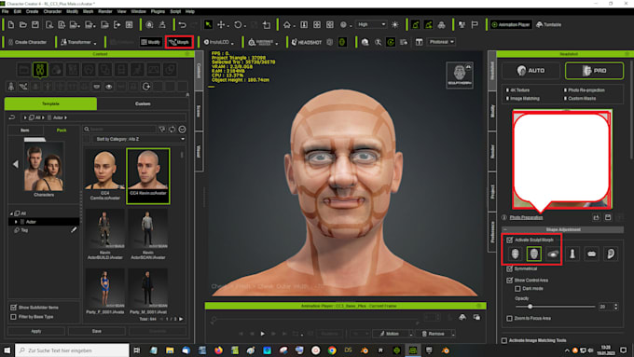Click the sun light brightness icon
634x357 pixels.
395,24
